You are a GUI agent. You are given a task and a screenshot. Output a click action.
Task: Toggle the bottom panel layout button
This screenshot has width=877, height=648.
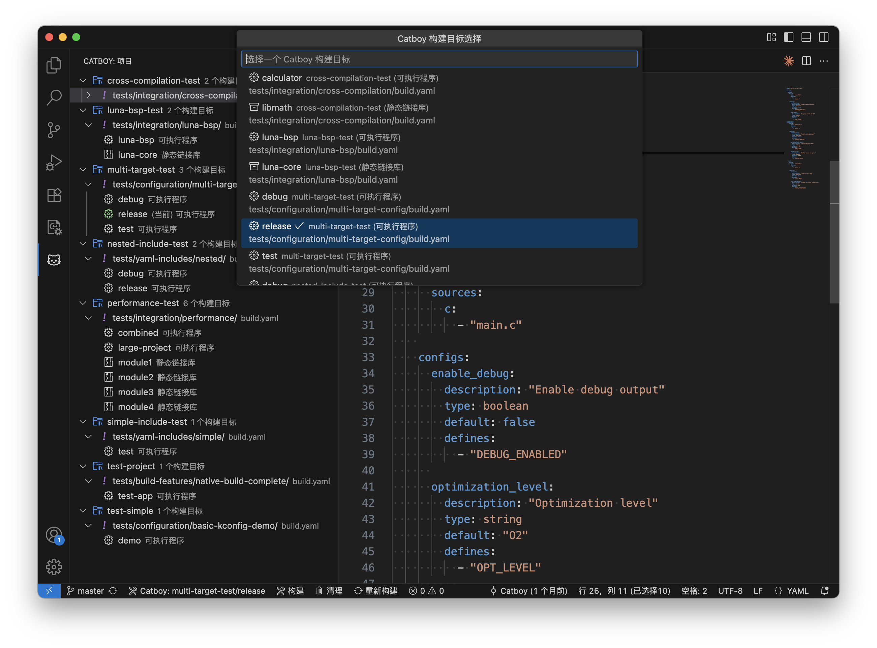coord(806,37)
